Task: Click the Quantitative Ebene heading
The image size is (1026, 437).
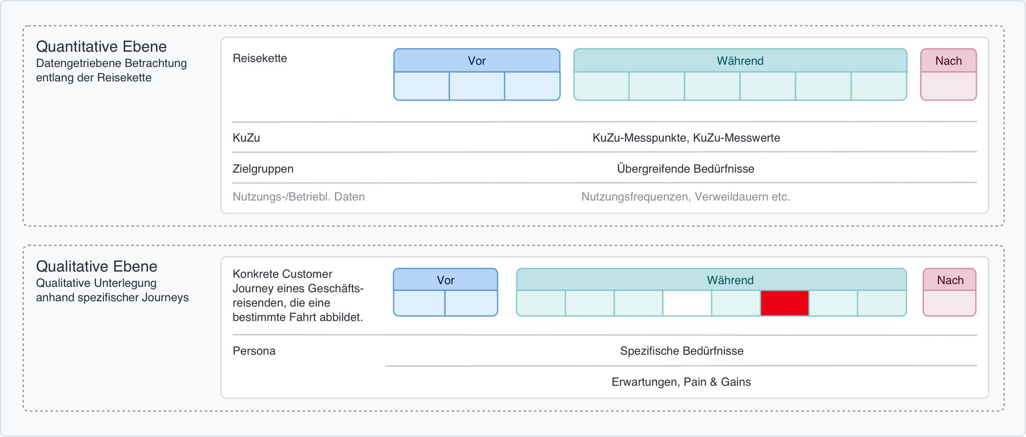Action: tap(101, 47)
